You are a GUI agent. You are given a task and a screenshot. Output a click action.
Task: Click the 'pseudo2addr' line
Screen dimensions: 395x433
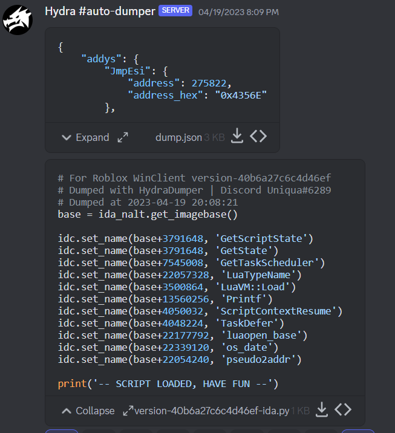tap(180, 360)
